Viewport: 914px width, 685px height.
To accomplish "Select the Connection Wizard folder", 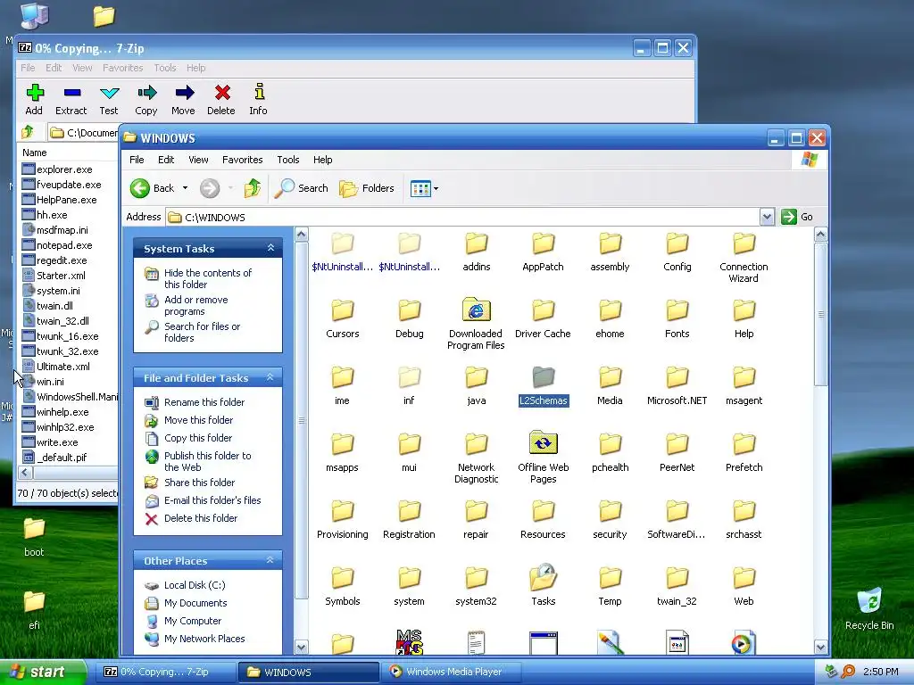I will (x=744, y=258).
